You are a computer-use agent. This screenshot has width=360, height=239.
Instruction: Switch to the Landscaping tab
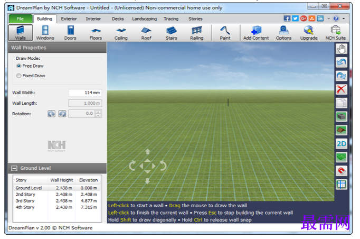point(145,19)
